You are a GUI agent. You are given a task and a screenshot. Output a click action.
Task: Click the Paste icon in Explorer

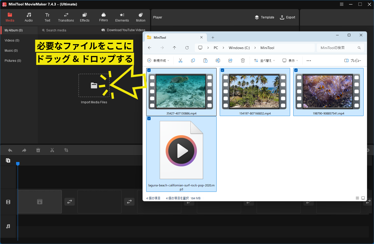[205, 60]
